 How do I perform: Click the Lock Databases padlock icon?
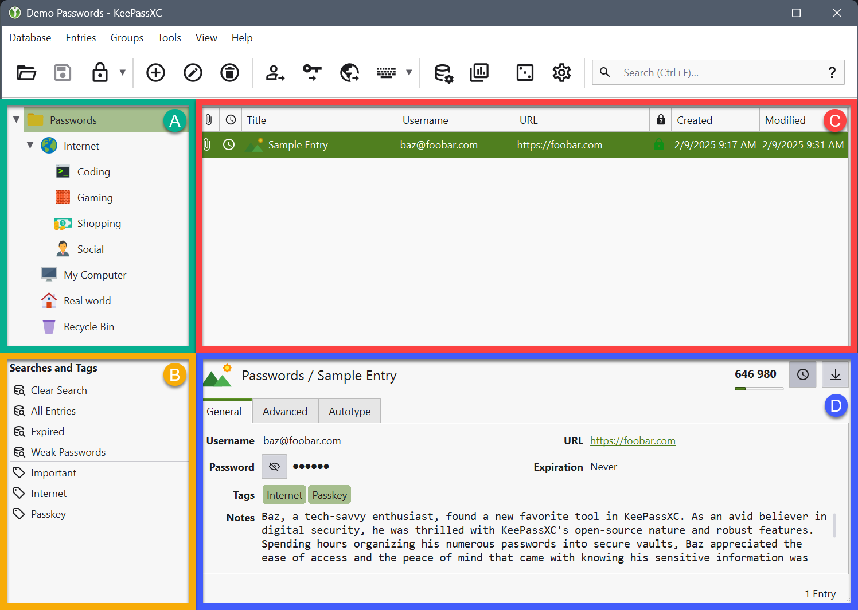pyautogui.click(x=99, y=72)
